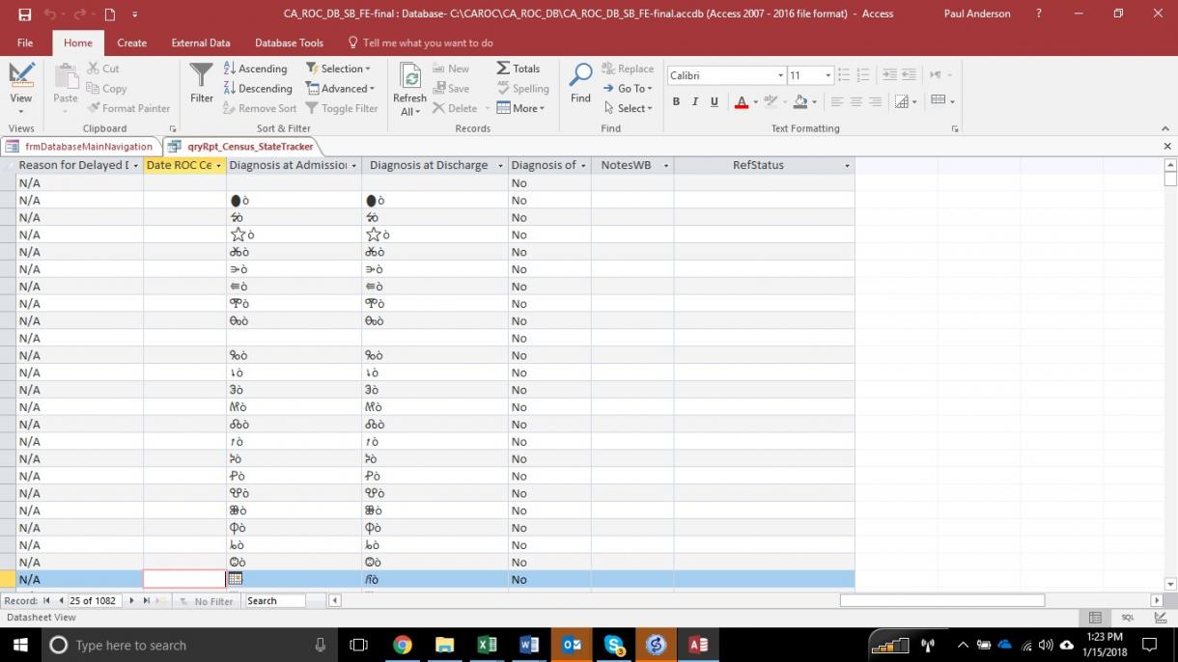This screenshot has width=1178, height=662.
Task: Click the record Search box
Action: tap(274, 601)
